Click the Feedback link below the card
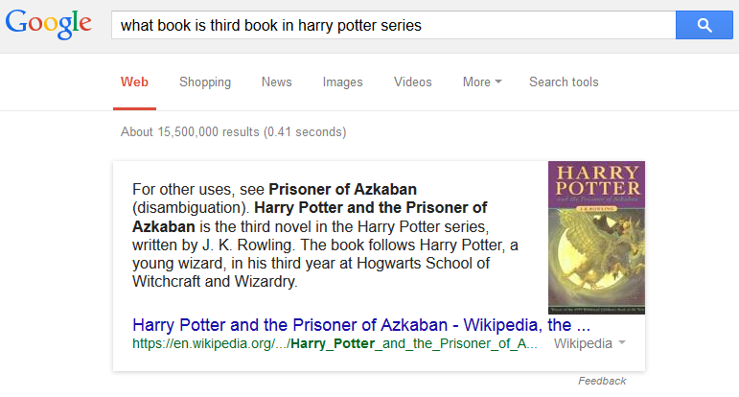 602,381
